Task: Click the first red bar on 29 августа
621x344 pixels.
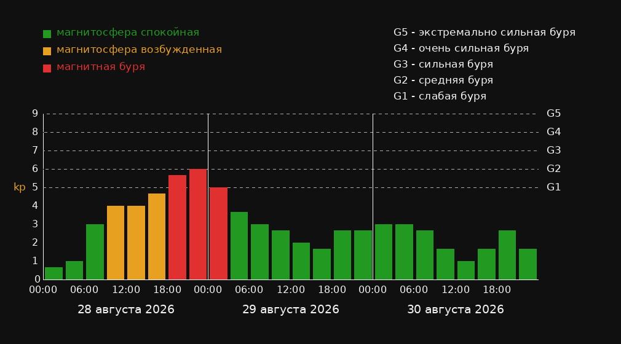Action: (219, 233)
